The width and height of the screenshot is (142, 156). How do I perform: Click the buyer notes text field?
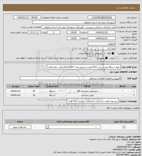coord(93,101)
